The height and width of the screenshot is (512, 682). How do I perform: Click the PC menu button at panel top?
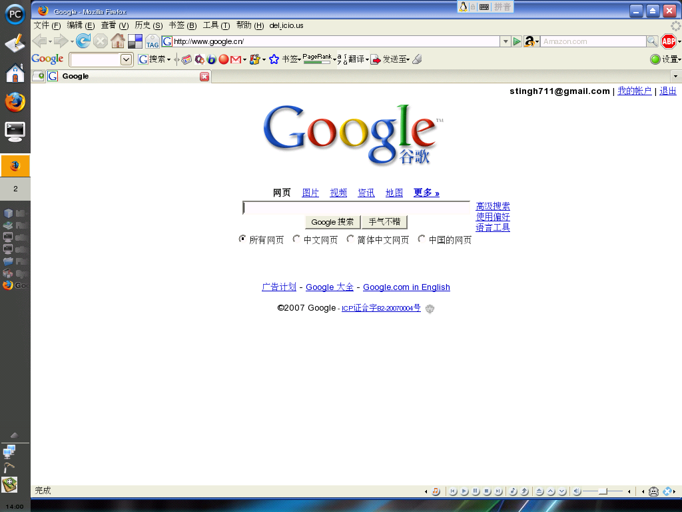point(15,14)
